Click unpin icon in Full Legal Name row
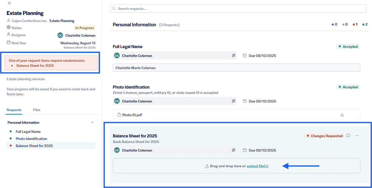This screenshot has width=372, height=188. point(234,55)
